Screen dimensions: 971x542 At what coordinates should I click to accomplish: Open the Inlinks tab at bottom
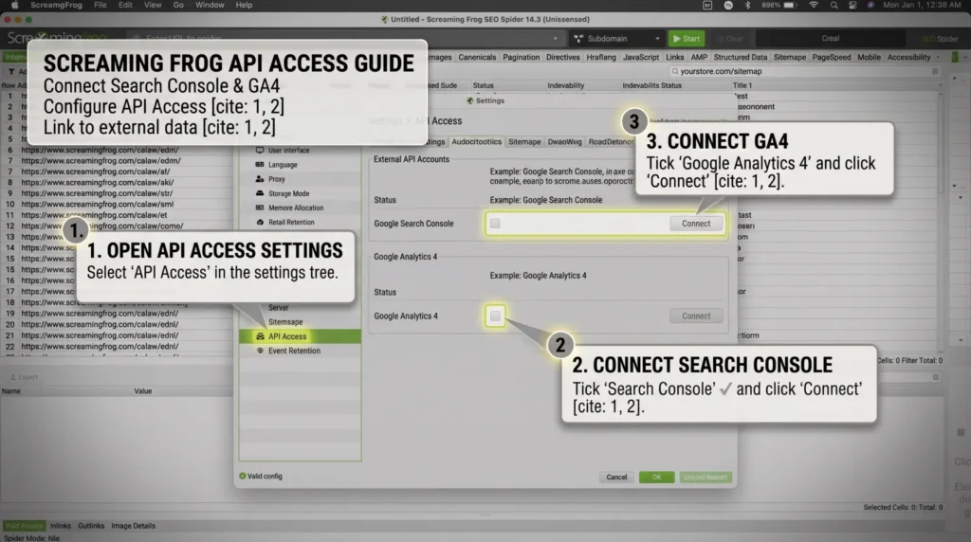[60, 525]
